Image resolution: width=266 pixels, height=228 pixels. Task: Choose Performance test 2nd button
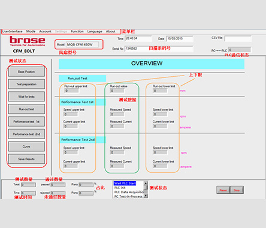[x=26, y=134]
